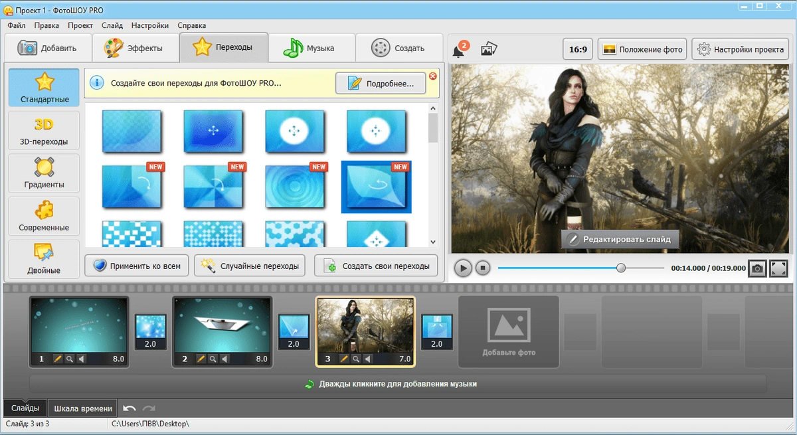797x435 pixels.
Task: Click the Дважды кликните для добавления музыки track
Action: tap(398, 384)
